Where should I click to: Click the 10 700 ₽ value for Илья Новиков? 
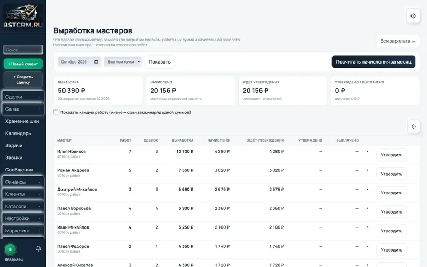185,152
